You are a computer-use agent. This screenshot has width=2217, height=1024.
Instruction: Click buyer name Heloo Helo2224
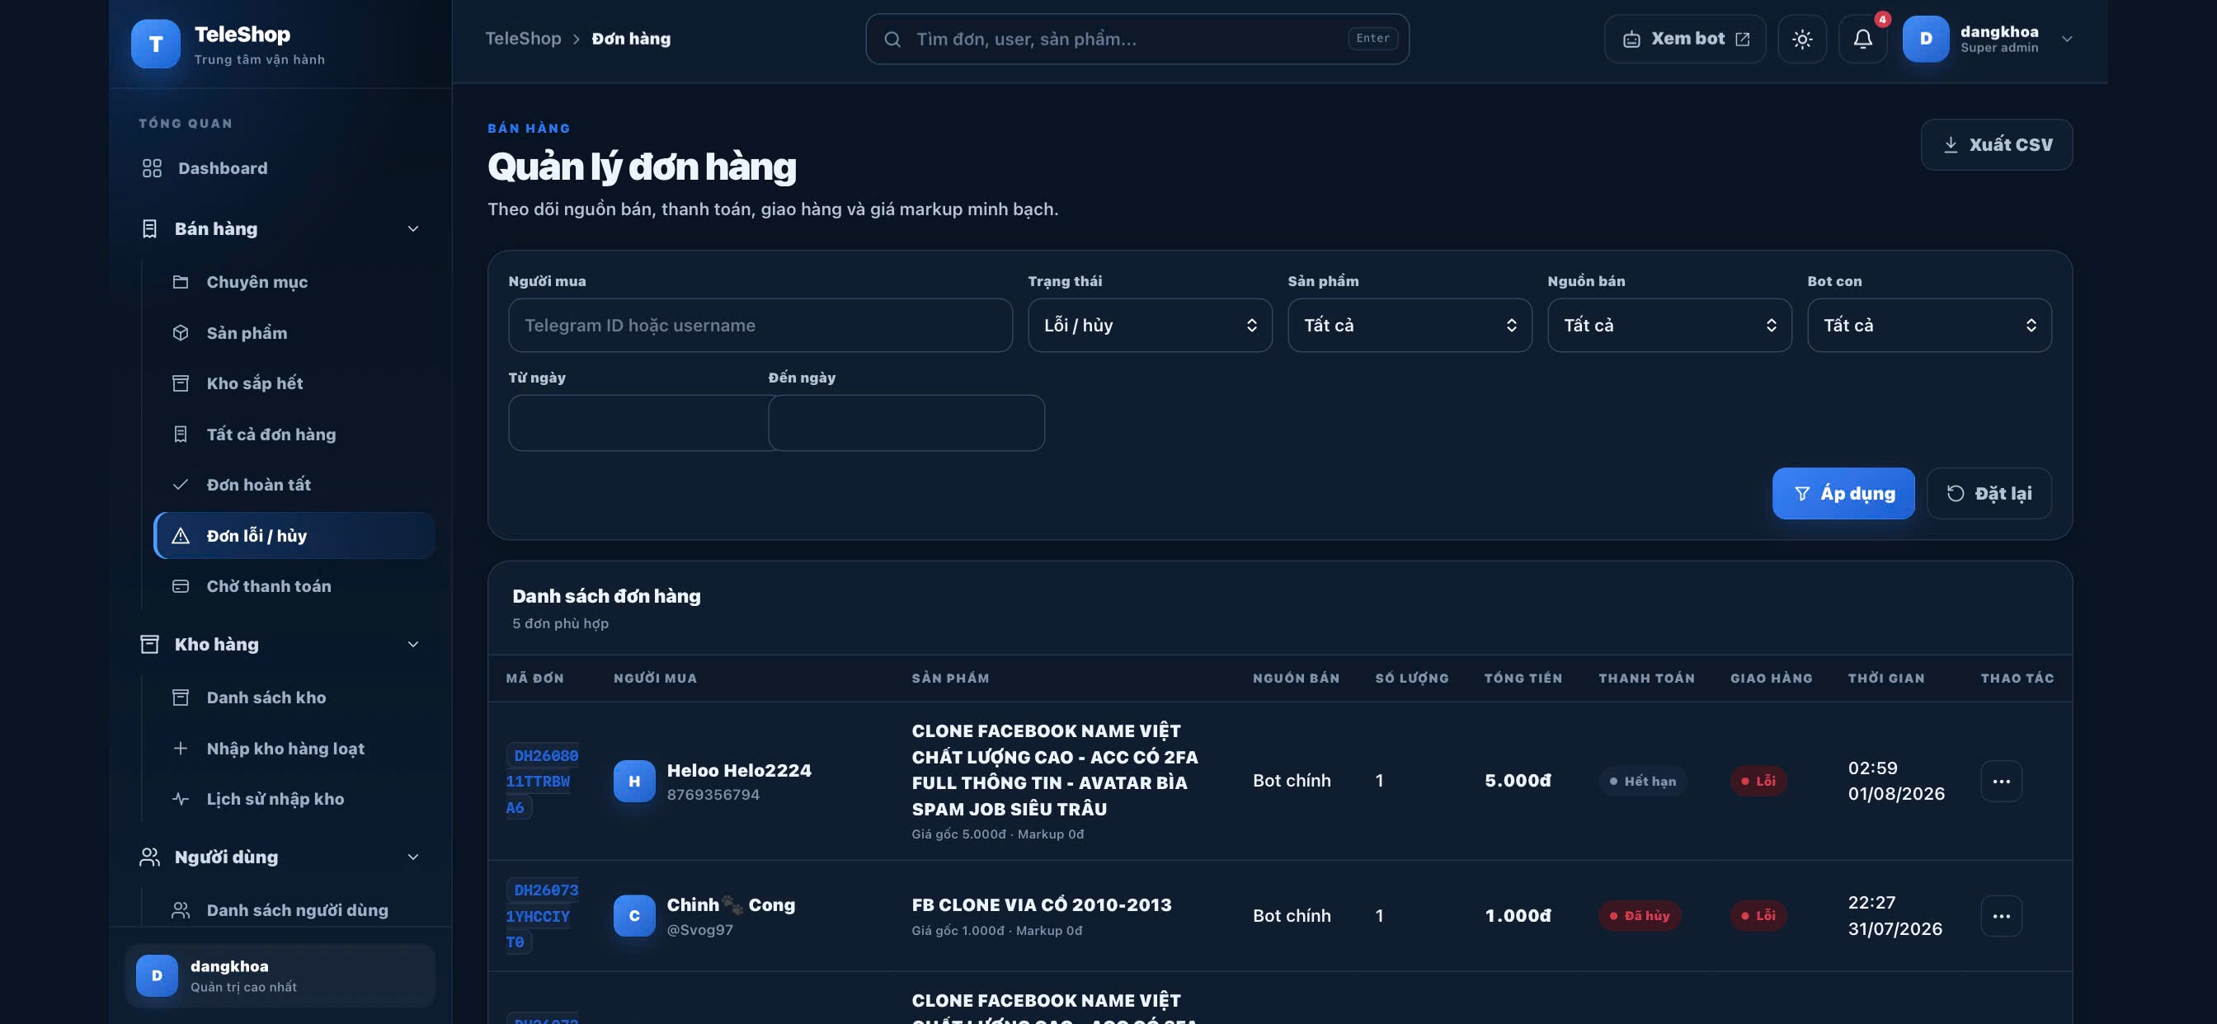(739, 770)
